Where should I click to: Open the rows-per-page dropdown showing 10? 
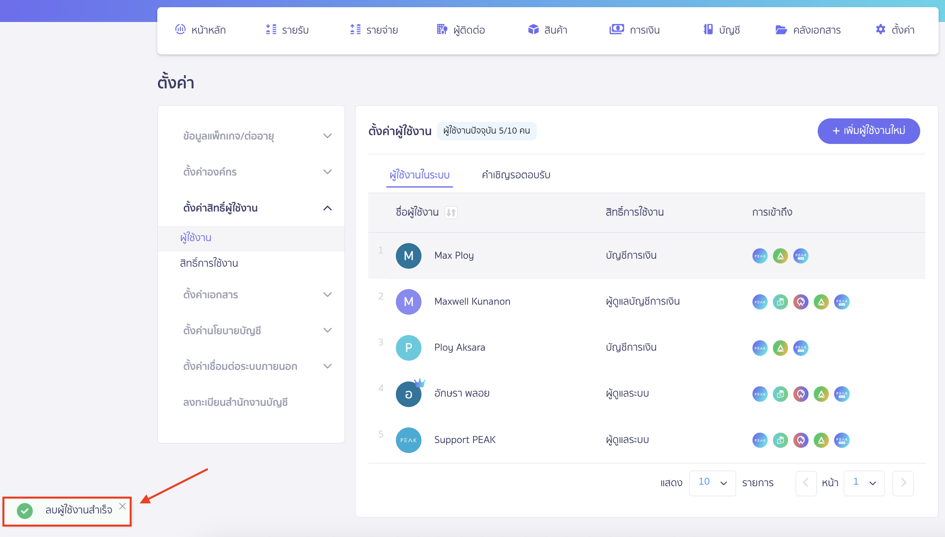712,483
